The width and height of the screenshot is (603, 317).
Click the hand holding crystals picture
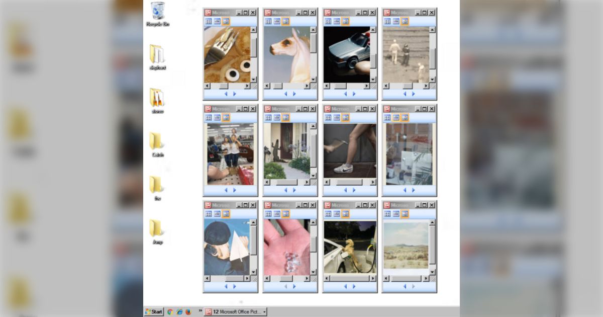(x=286, y=248)
